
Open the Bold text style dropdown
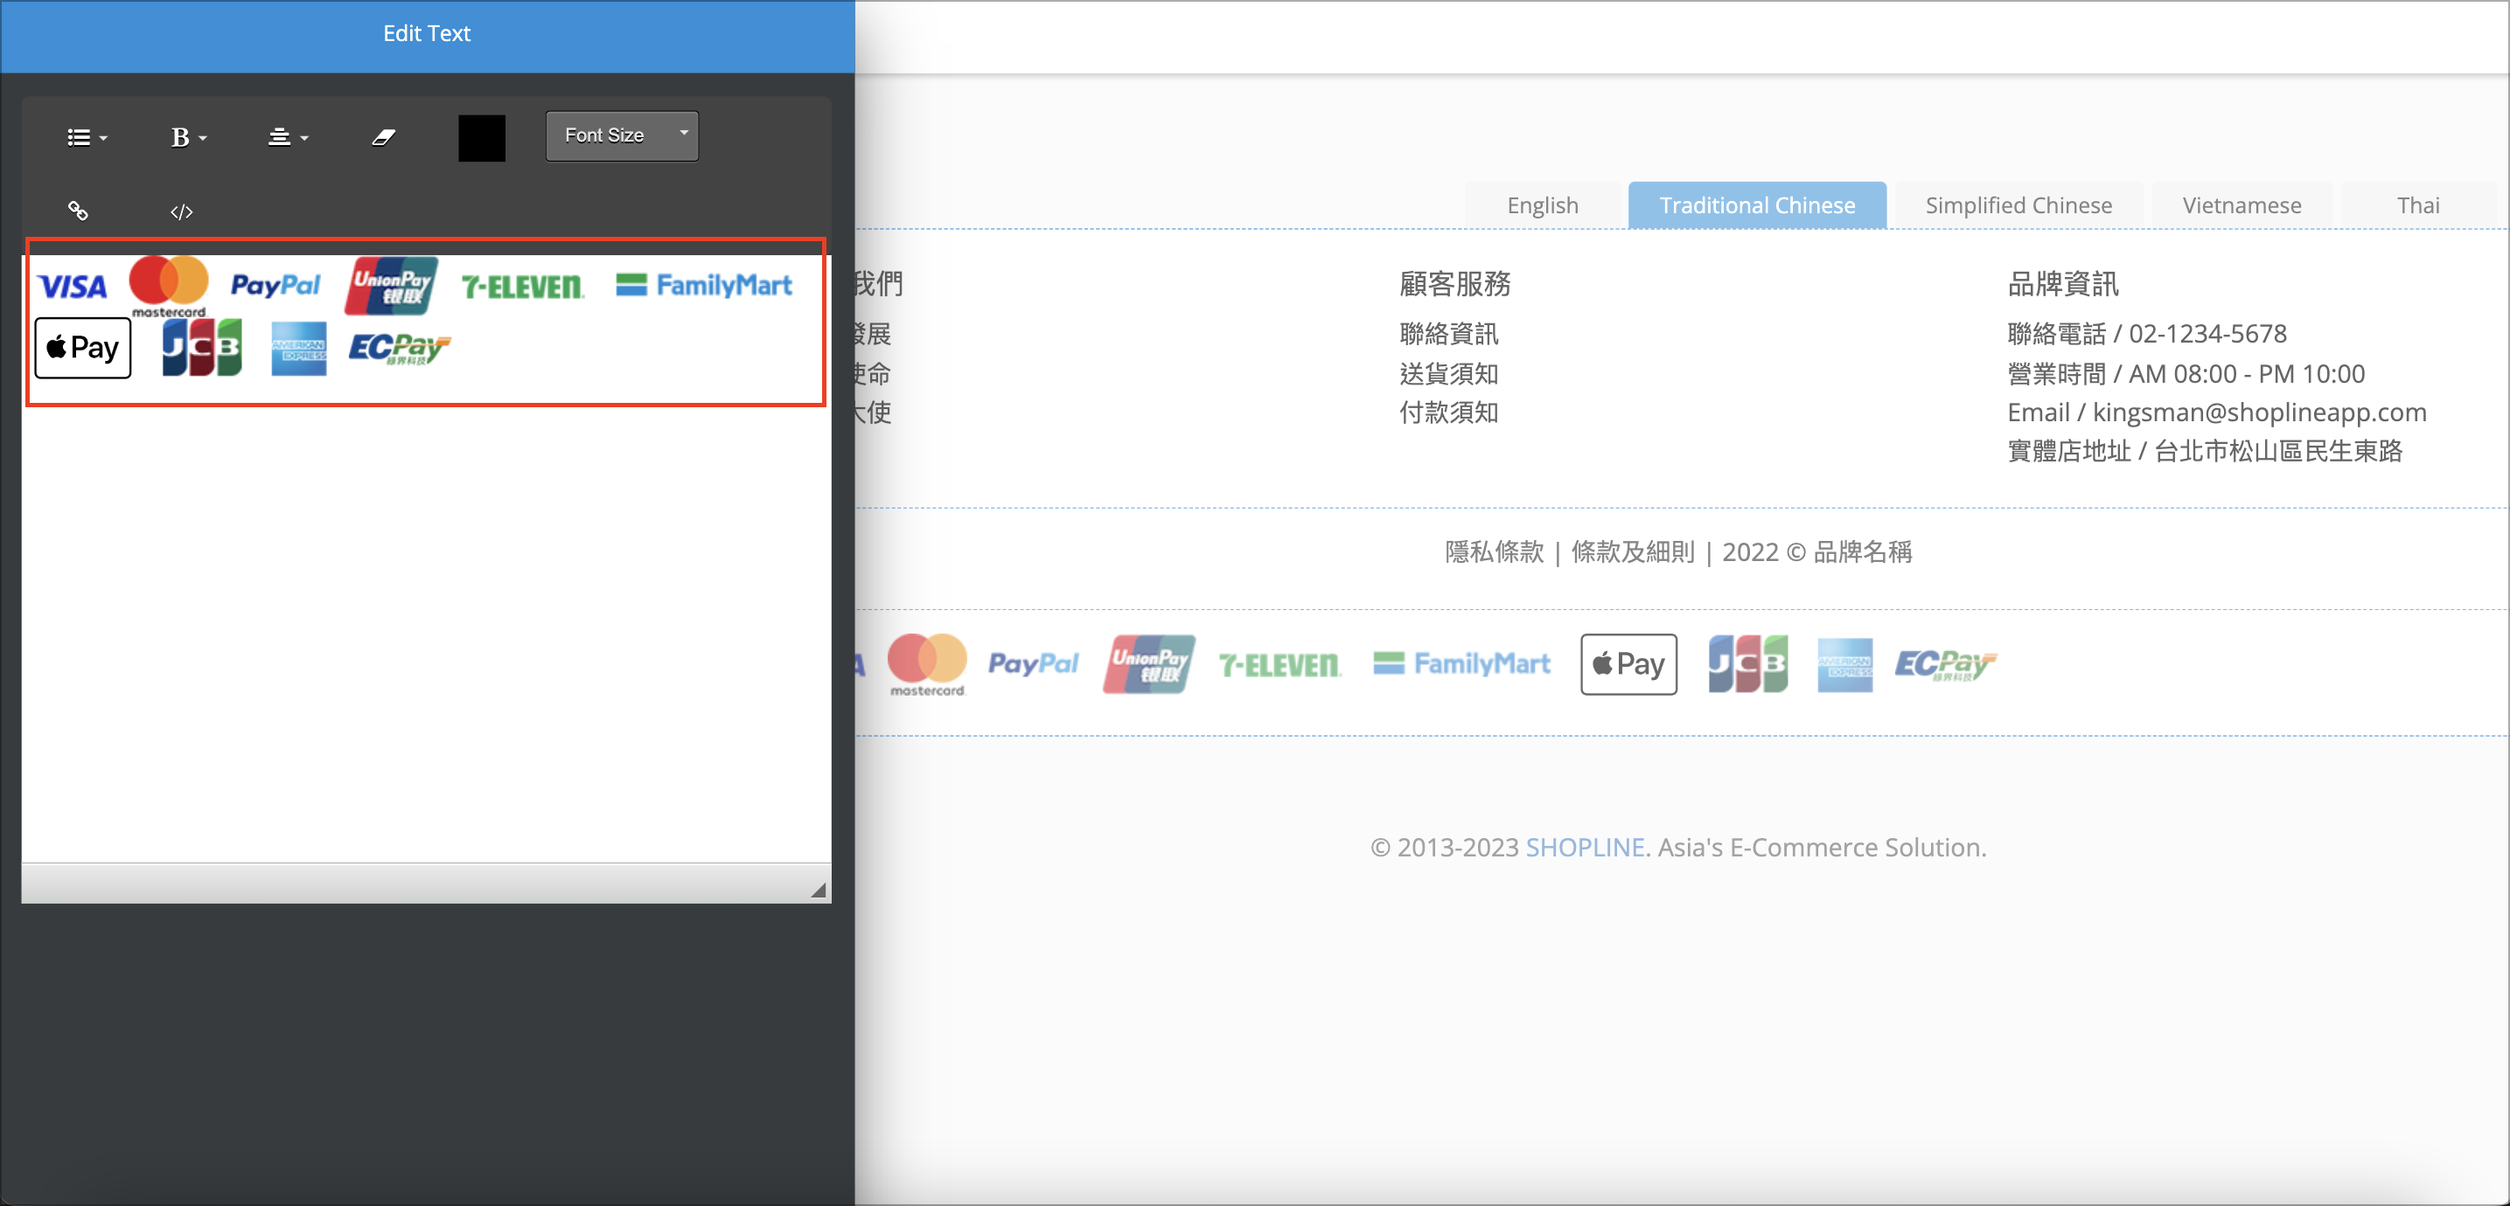coord(188,137)
